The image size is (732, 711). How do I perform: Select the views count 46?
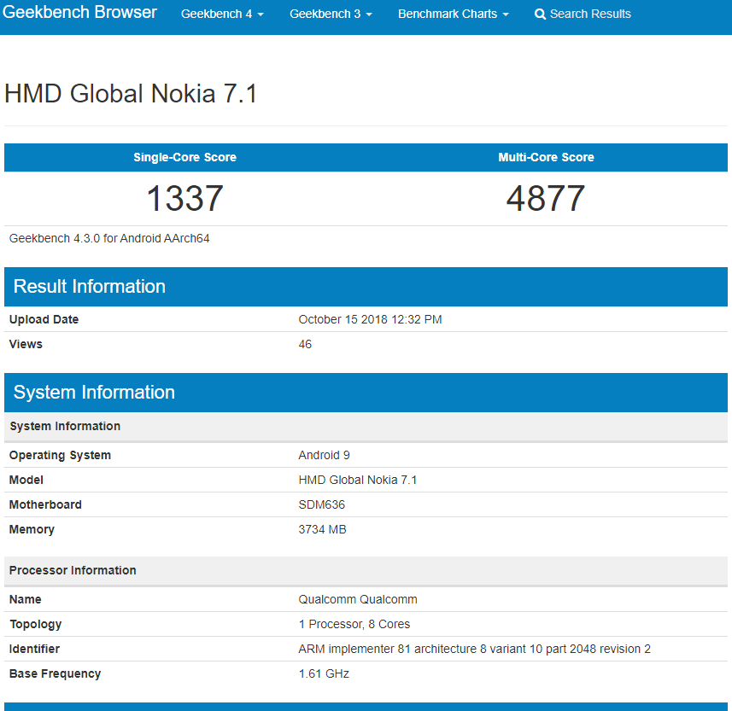coord(305,344)
